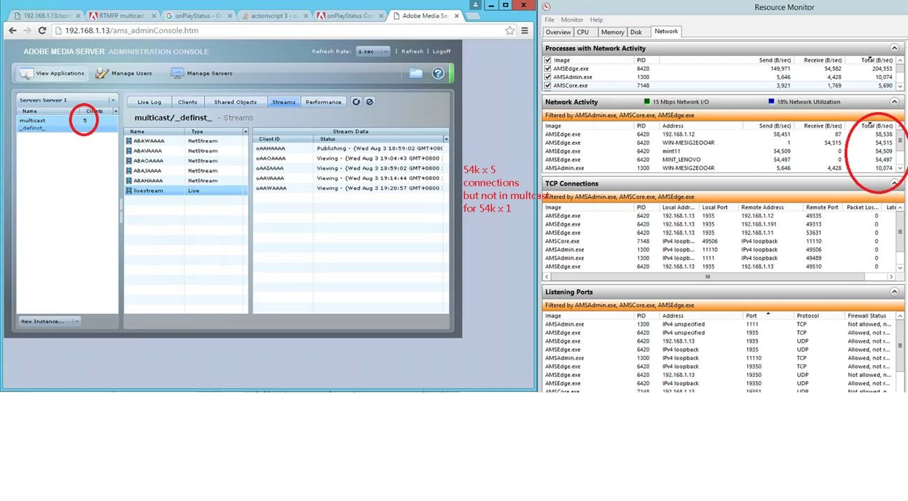Click the Refresh link in console header

pos(412,51)
